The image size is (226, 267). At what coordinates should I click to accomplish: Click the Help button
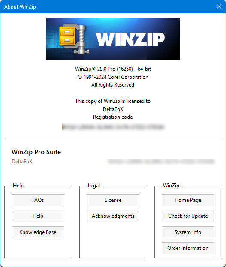tap(38, 216)
